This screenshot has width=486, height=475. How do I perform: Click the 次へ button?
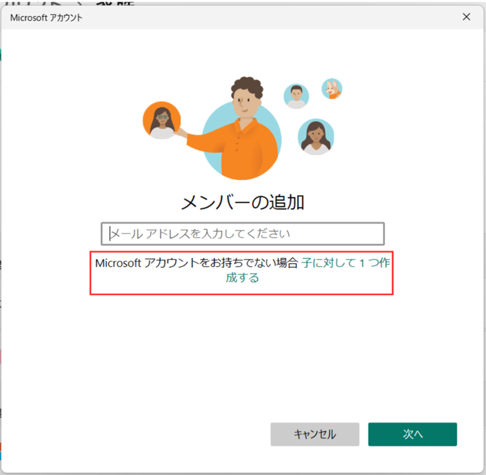click(412, 434)
